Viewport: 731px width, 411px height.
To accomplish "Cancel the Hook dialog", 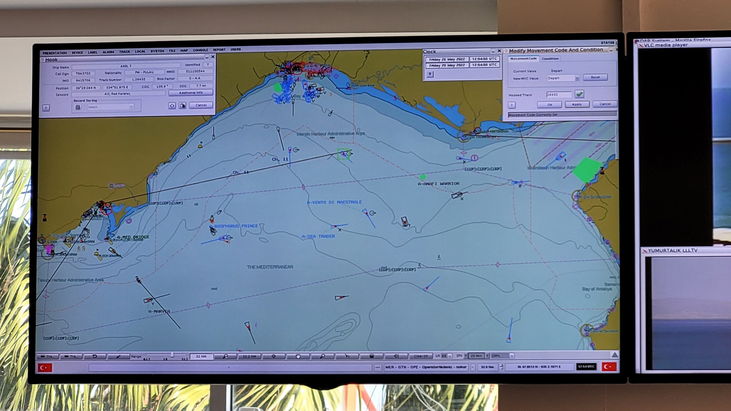I will tap(201, 105).
